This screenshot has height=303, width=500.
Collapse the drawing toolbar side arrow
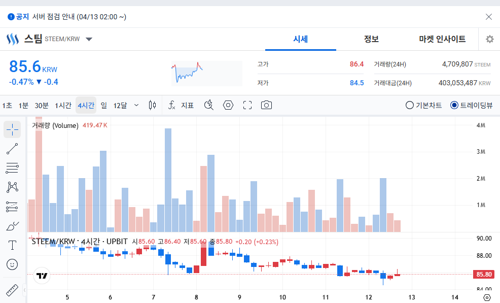(24, 290)
